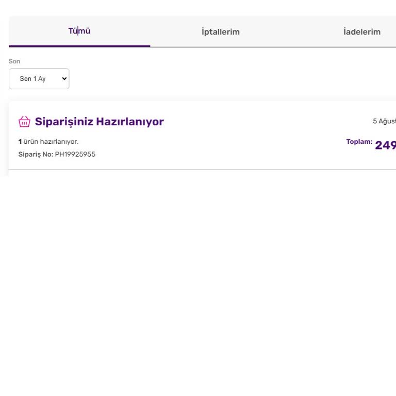
Task: Expand the Son 1 Ay dropdown
Action: 39,78
